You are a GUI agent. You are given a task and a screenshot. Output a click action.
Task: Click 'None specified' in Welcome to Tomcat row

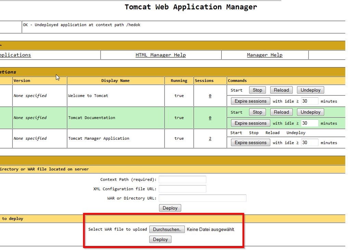[x=30, y=96]
